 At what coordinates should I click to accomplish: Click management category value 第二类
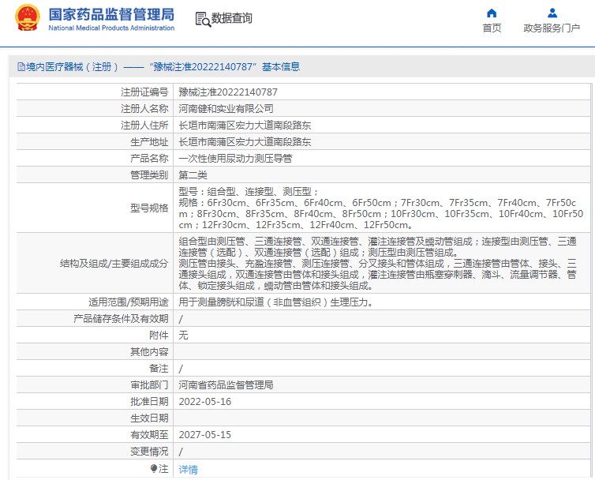coord(193,175)
